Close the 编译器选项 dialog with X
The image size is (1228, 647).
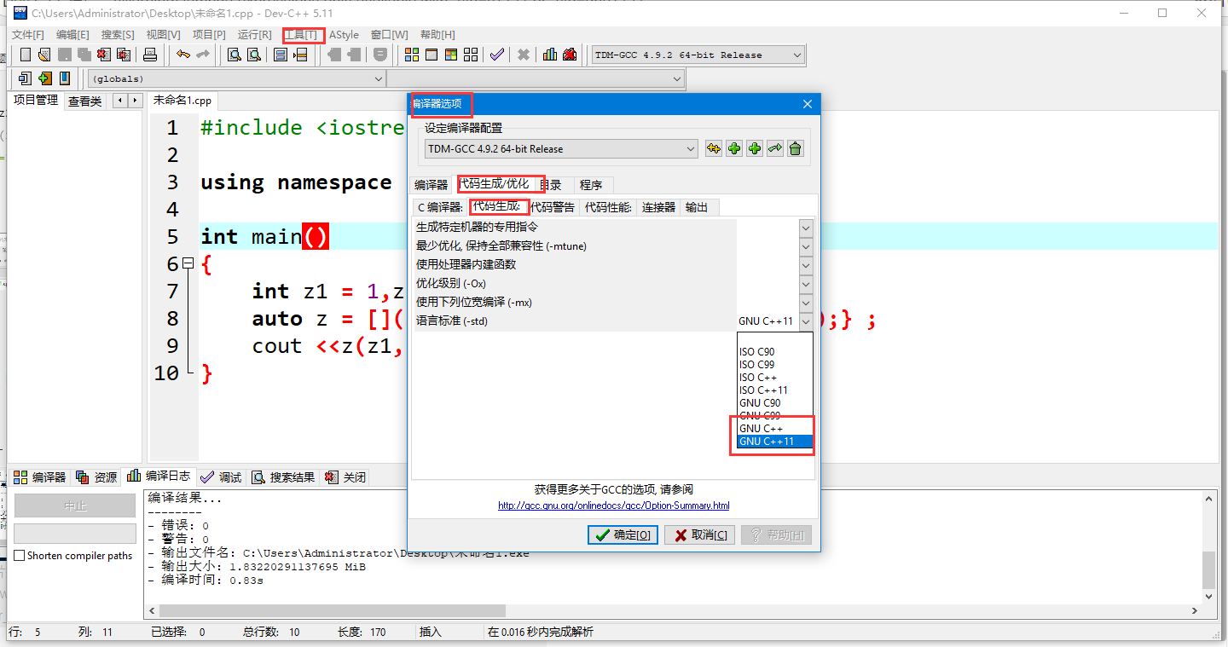click(x=808, y=104)
